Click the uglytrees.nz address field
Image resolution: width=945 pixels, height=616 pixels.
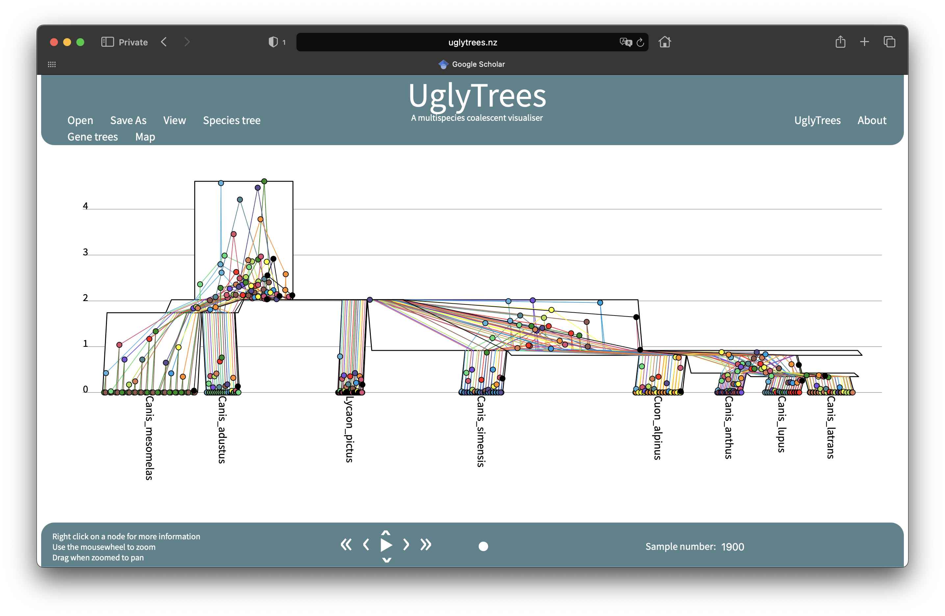pos(472,42)
